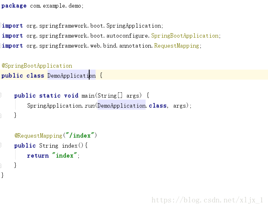Click the 'index()' method name

coord(72,146)
